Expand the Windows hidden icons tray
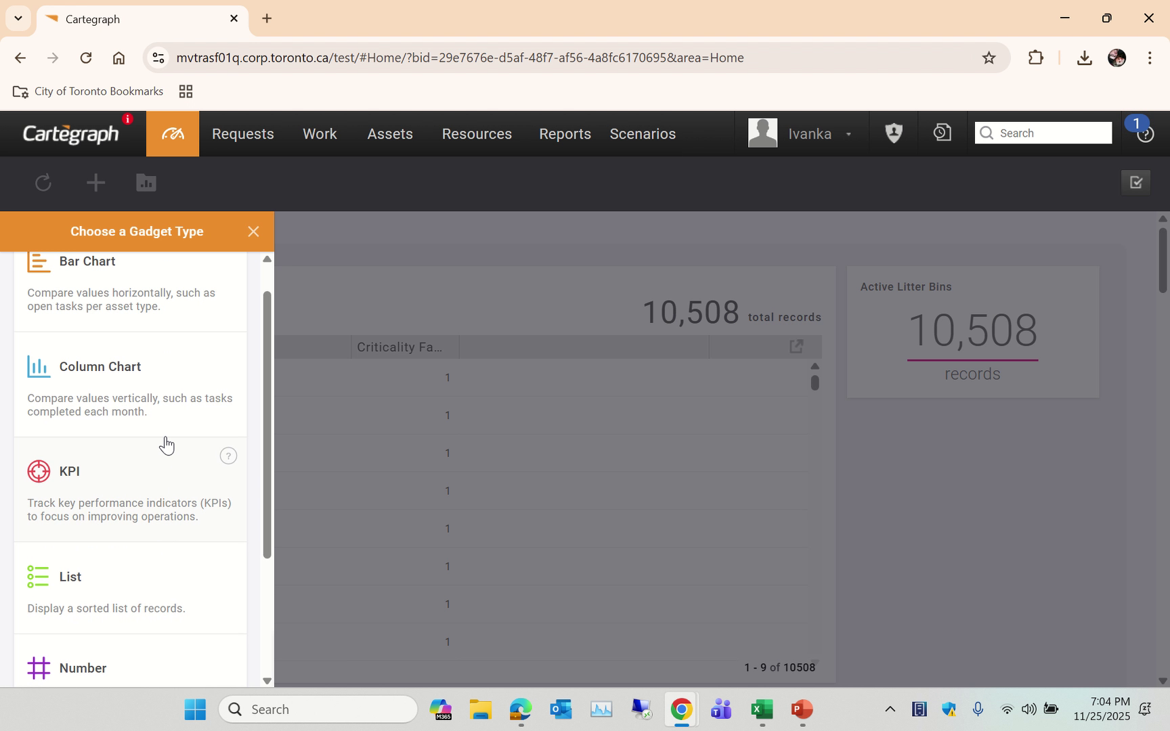 (x=889, y=709)
